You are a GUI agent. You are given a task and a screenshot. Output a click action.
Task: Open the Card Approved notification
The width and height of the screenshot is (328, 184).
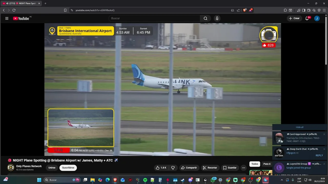tap(300, 138)
